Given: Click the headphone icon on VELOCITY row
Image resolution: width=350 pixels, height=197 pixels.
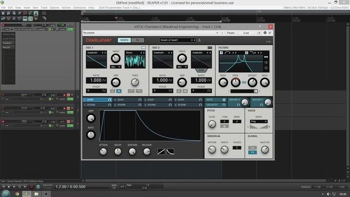Looking at the screenshot, I should [224, 105].
